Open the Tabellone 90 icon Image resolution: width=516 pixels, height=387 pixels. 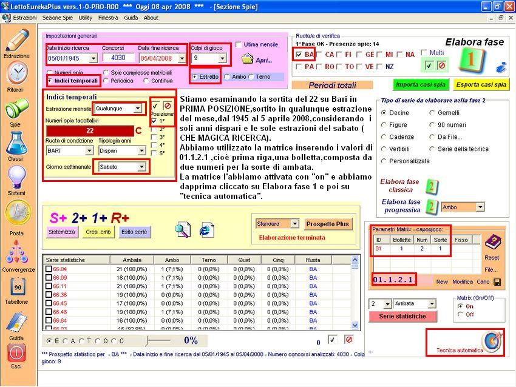click(x=17, y=287)
